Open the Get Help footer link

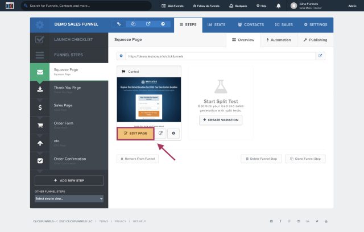[139, 221]
